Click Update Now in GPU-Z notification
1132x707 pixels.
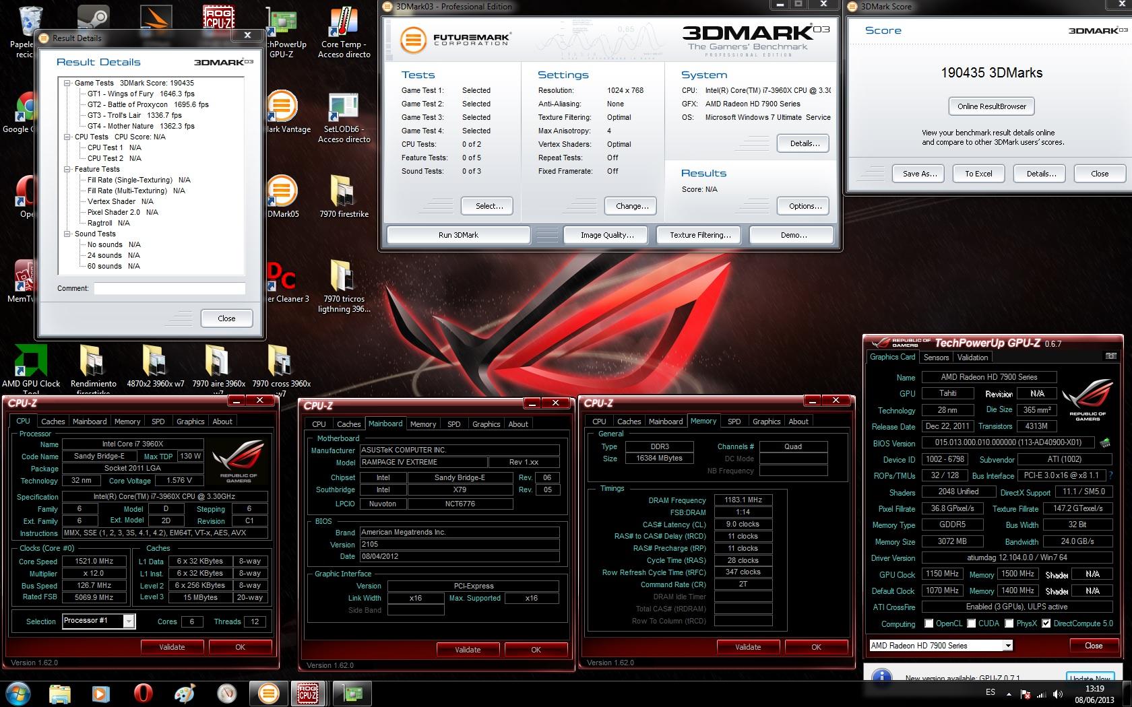(1090, 677)
